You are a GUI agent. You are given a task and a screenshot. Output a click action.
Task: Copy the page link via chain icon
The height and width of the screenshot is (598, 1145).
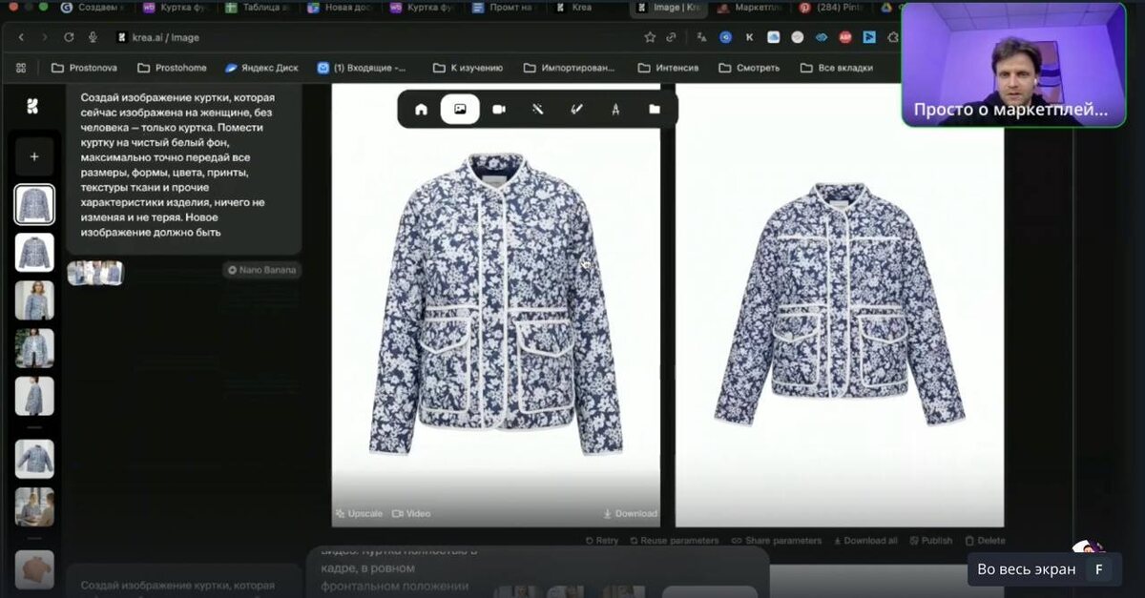coord(672,37)
